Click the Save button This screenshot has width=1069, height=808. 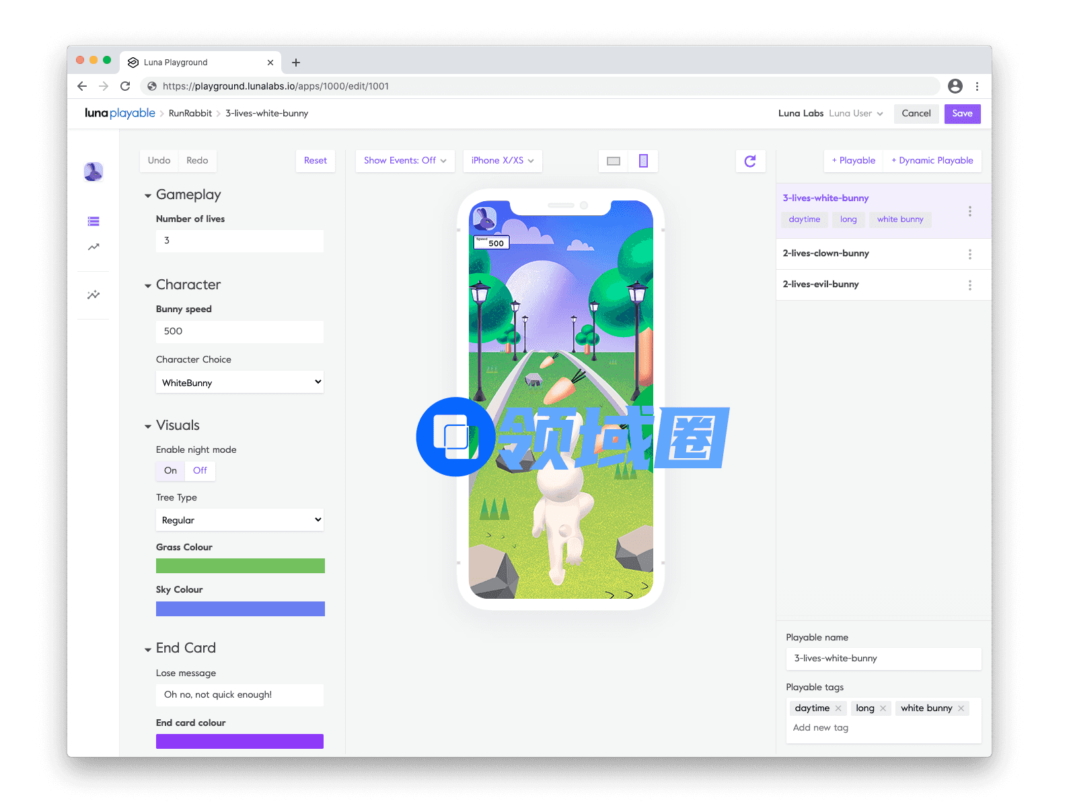[x=962, y=114]
